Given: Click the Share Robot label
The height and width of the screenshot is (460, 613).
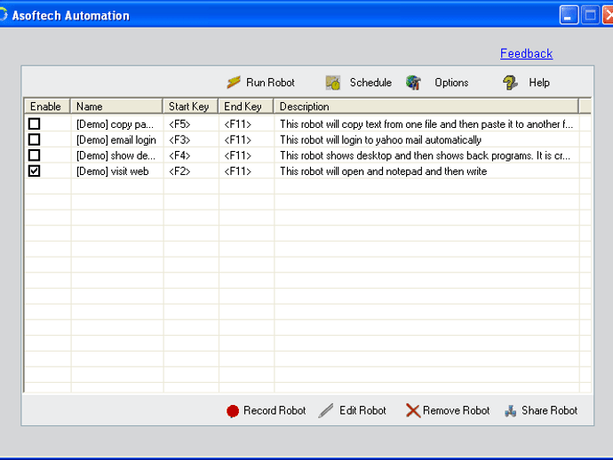Looking at the screenshot, I should click(x=549, y=411).
